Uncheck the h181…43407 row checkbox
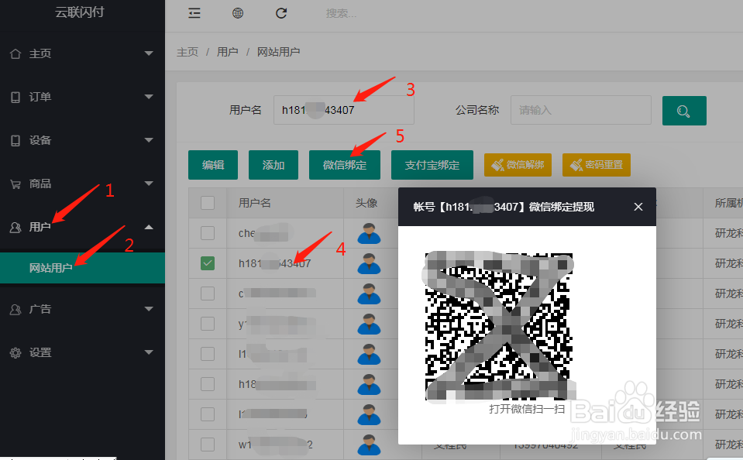This screenshot has width=743, height=460. 208,263
